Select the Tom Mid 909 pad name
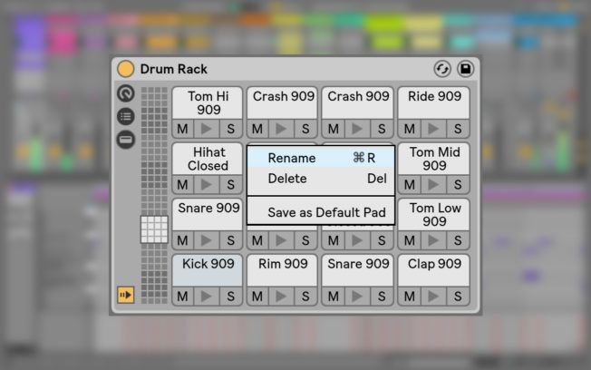 434,159
